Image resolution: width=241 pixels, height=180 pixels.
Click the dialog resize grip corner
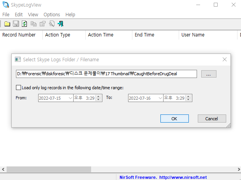229,125
